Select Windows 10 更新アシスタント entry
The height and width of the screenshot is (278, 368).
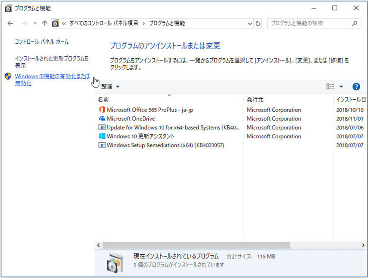tap(141, 136)
